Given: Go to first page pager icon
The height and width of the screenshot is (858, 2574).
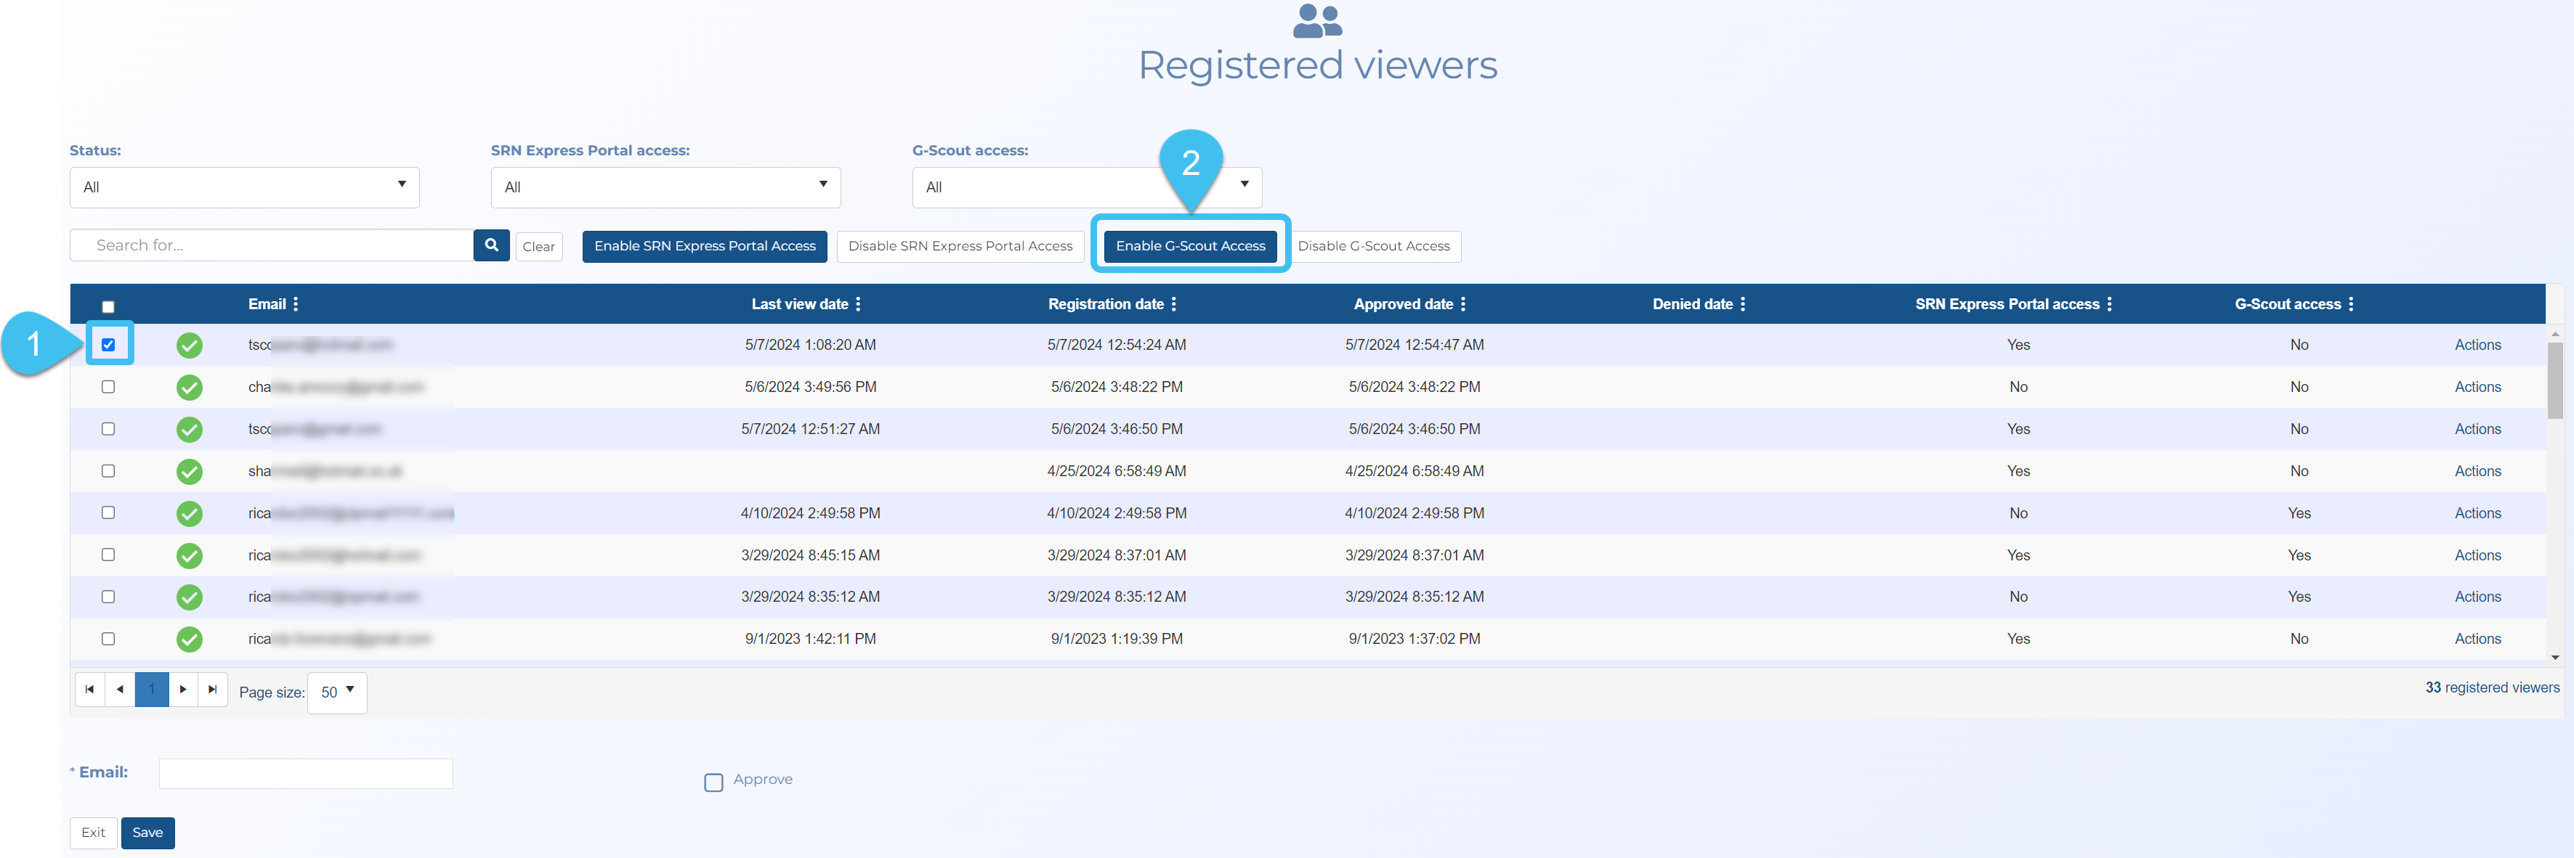Looking at the screenshot, I should (90, 689).
